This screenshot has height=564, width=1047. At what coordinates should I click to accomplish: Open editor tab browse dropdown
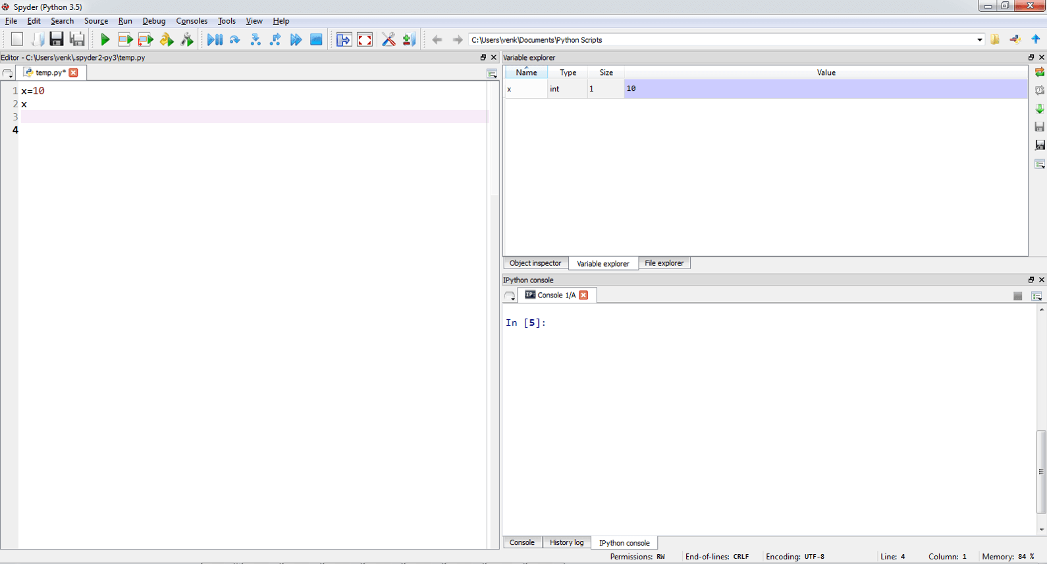click(8, 74)
